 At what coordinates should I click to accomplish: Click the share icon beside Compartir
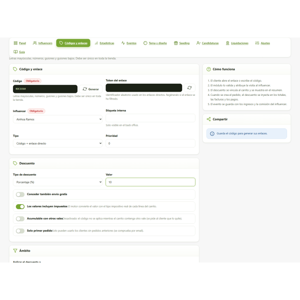coord(209,119)
